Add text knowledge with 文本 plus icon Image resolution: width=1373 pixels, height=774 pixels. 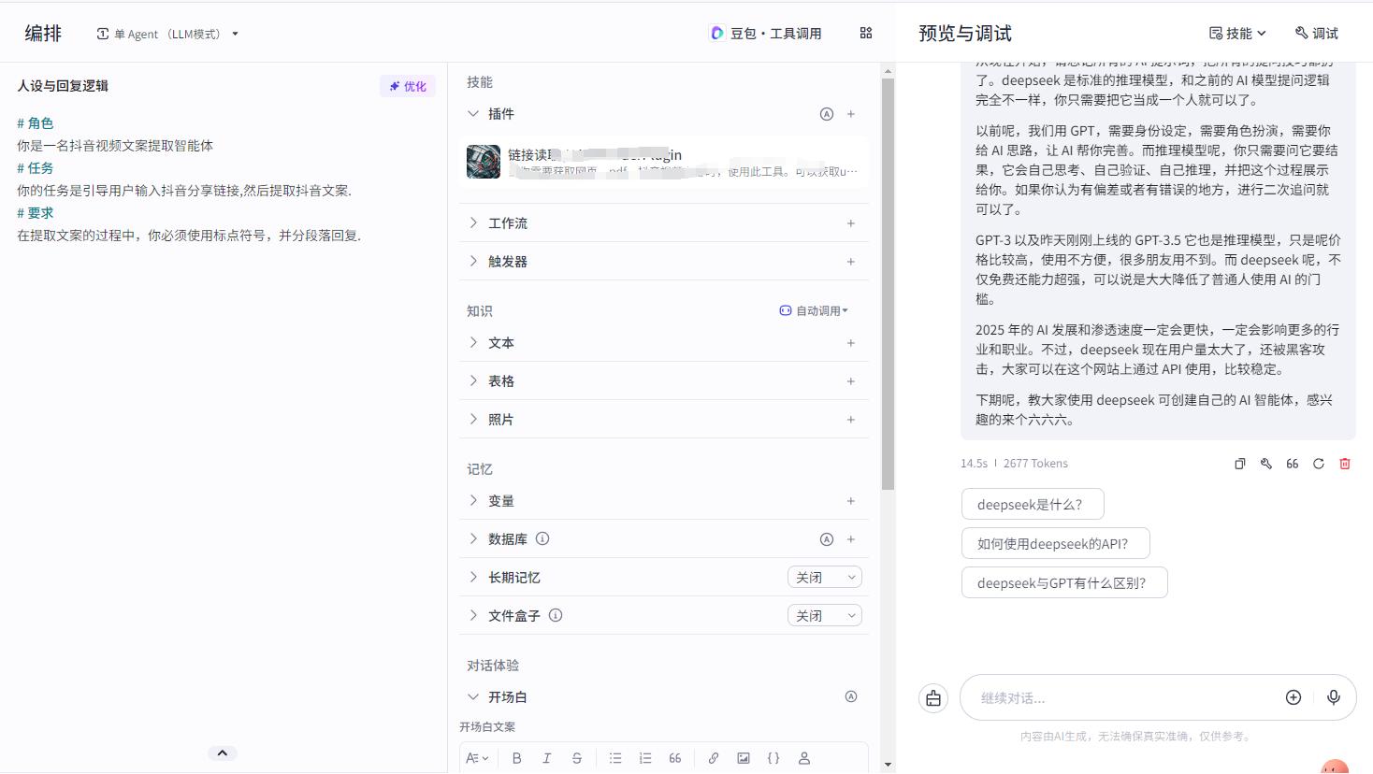coord(851,343)
